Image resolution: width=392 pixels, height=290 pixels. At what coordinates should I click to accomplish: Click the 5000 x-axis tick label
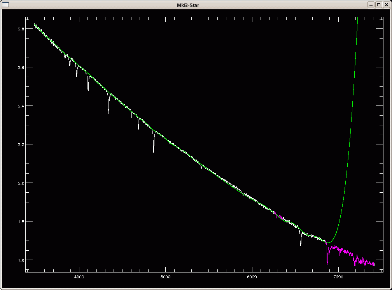pyautogui.click(x=165, y=276)
